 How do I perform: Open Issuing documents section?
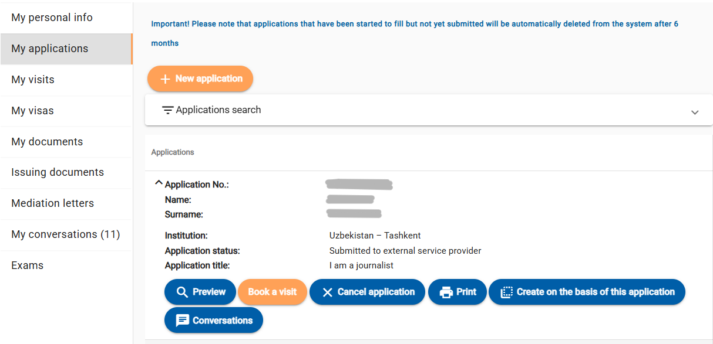coord(66,172)
